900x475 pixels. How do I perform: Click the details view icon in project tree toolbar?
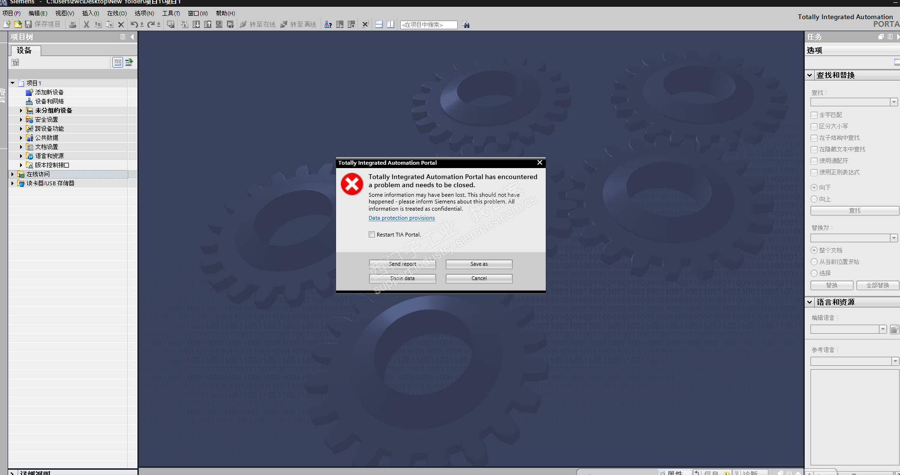point(117,62)
